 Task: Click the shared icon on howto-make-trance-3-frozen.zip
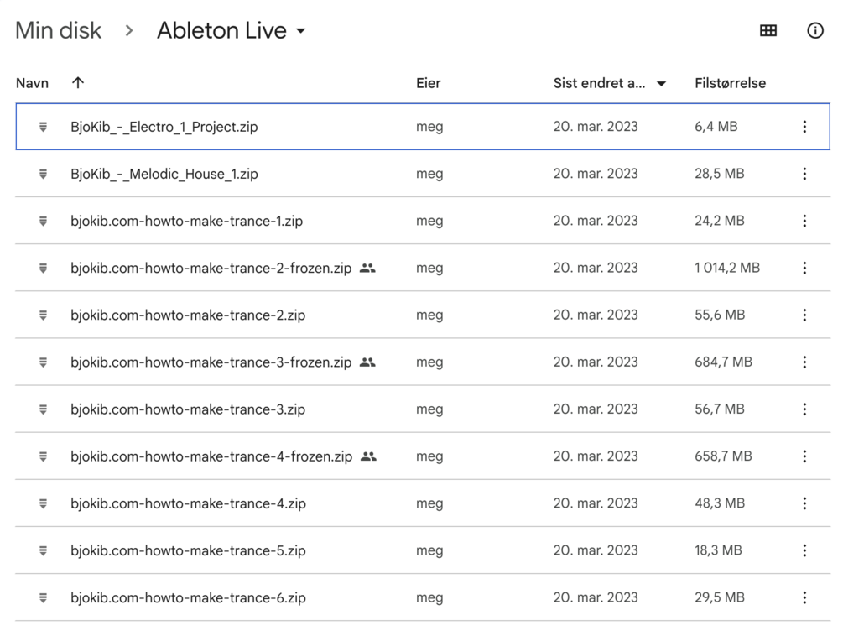[367, 362]
